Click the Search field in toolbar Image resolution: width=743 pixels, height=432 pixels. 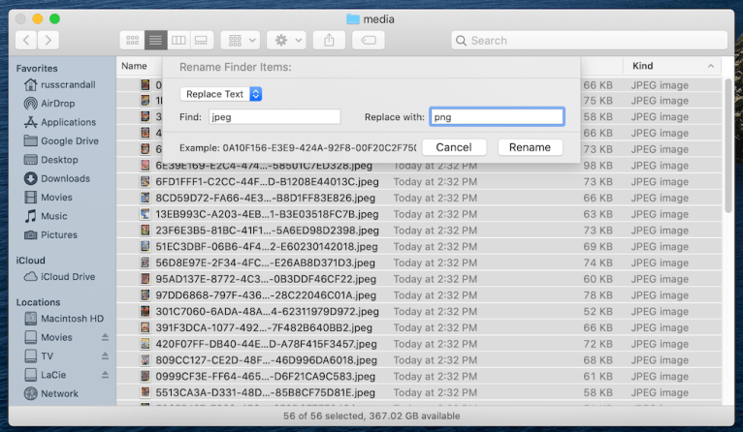pos(587,40)
